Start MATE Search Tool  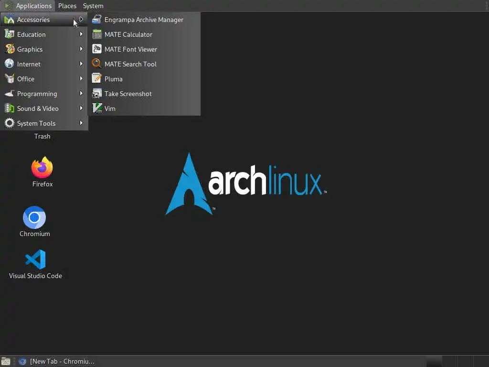pos(144,64)
